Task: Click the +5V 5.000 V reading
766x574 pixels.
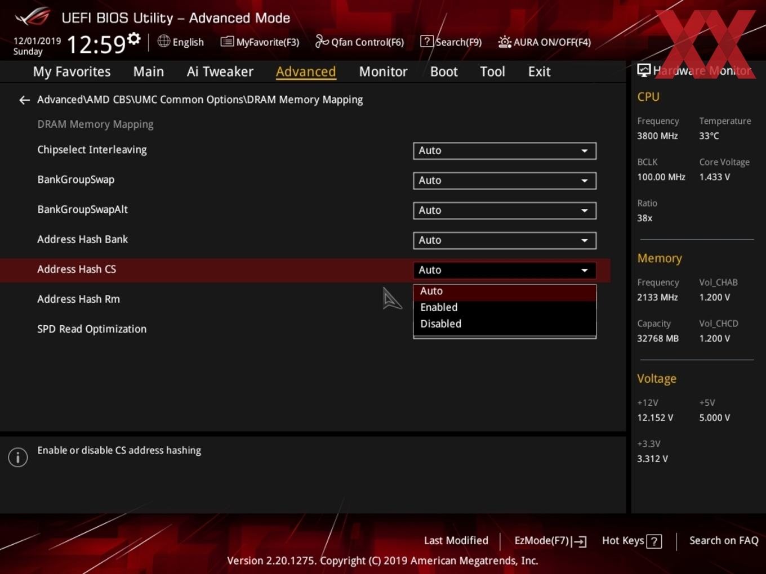Action: pos(715,418)
